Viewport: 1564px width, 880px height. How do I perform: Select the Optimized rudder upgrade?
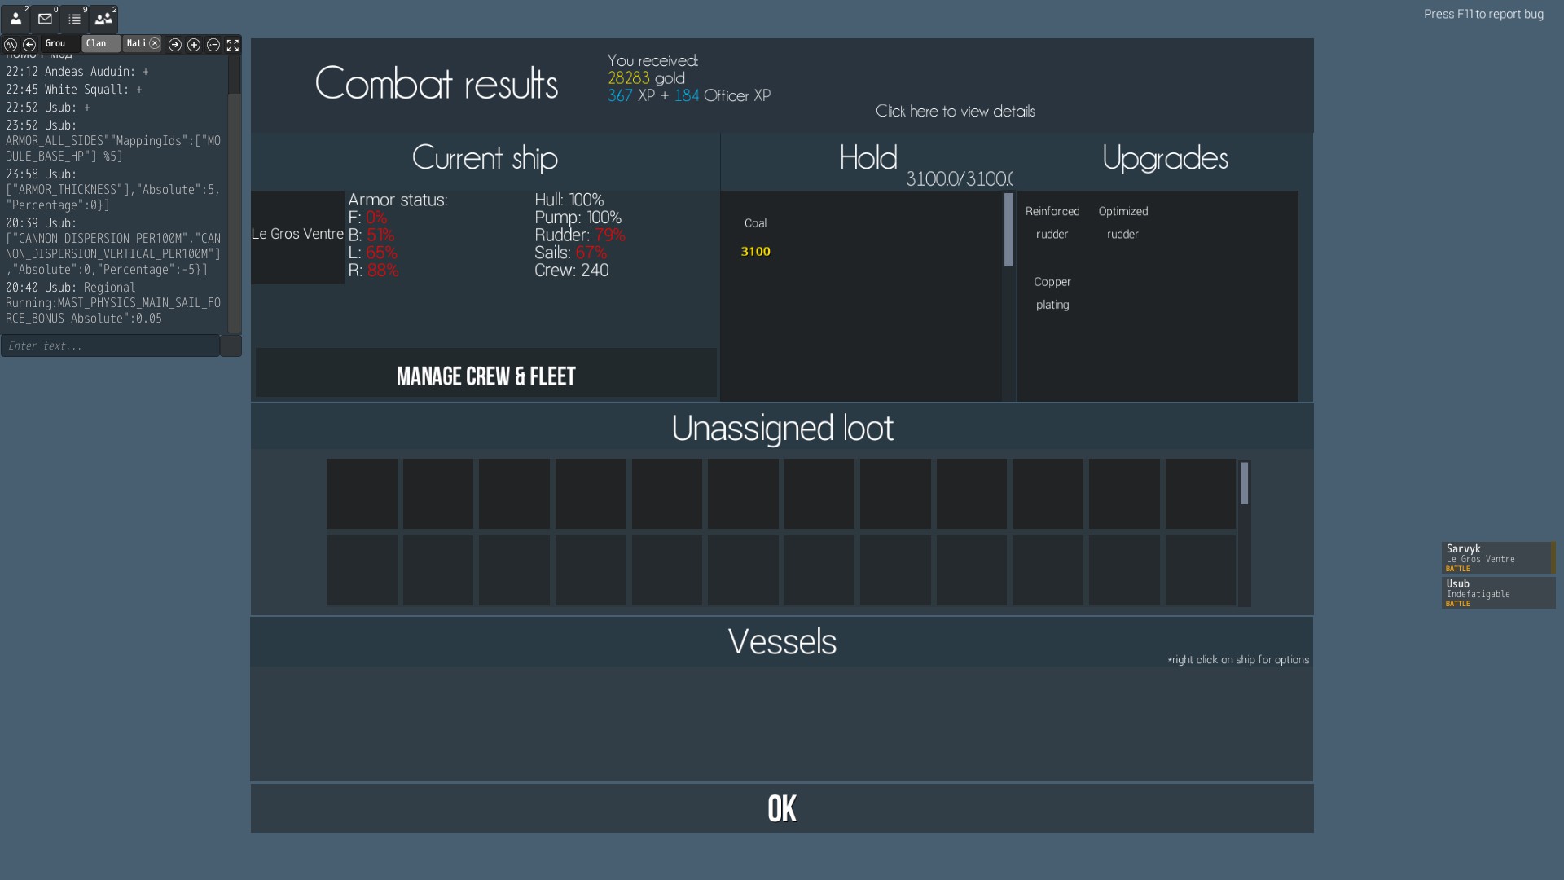(x=1122, y=222)
